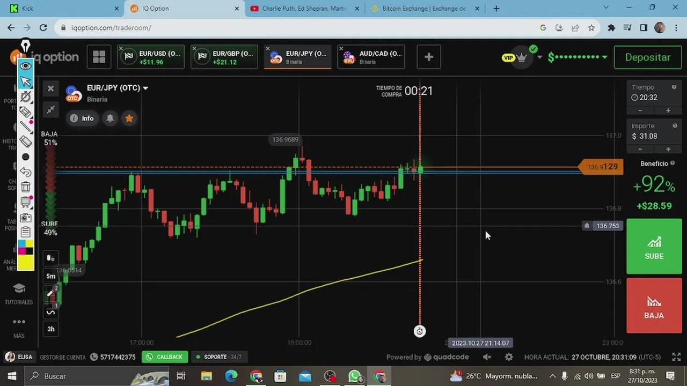Take a snapshot with the camera tool
Viewport: 687px width, 386px height.
(x=25, y=217)
